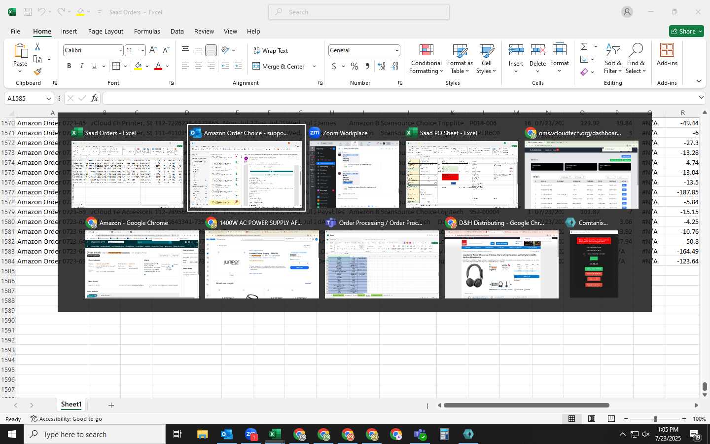Apply Comma Style number format
The width and height of the screenshot is (710, 444).
[367, 66]
